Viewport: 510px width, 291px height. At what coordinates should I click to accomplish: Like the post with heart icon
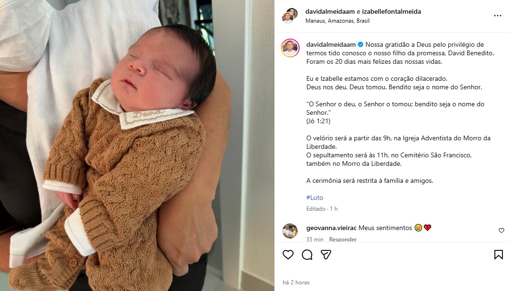click(x=288, y=255)
